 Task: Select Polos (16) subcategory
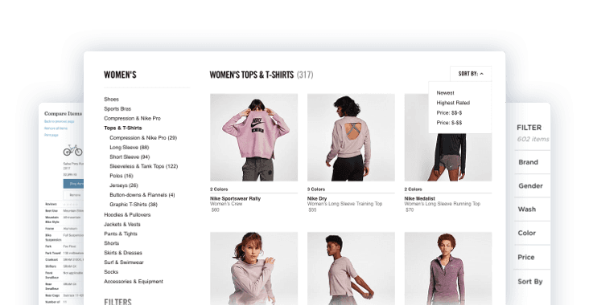tap(122, 176)
